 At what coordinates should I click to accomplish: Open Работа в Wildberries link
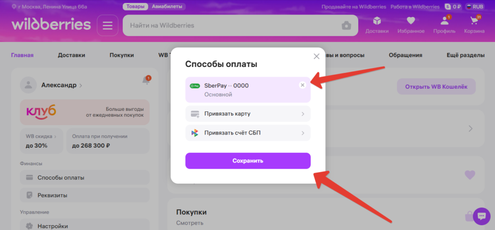(415, 7)
